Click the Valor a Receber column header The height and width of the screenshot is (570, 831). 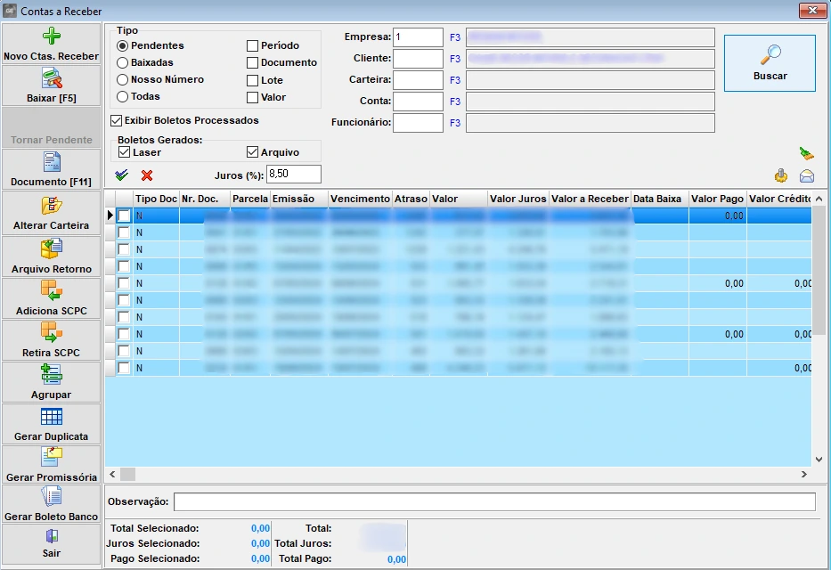point(589,199)
